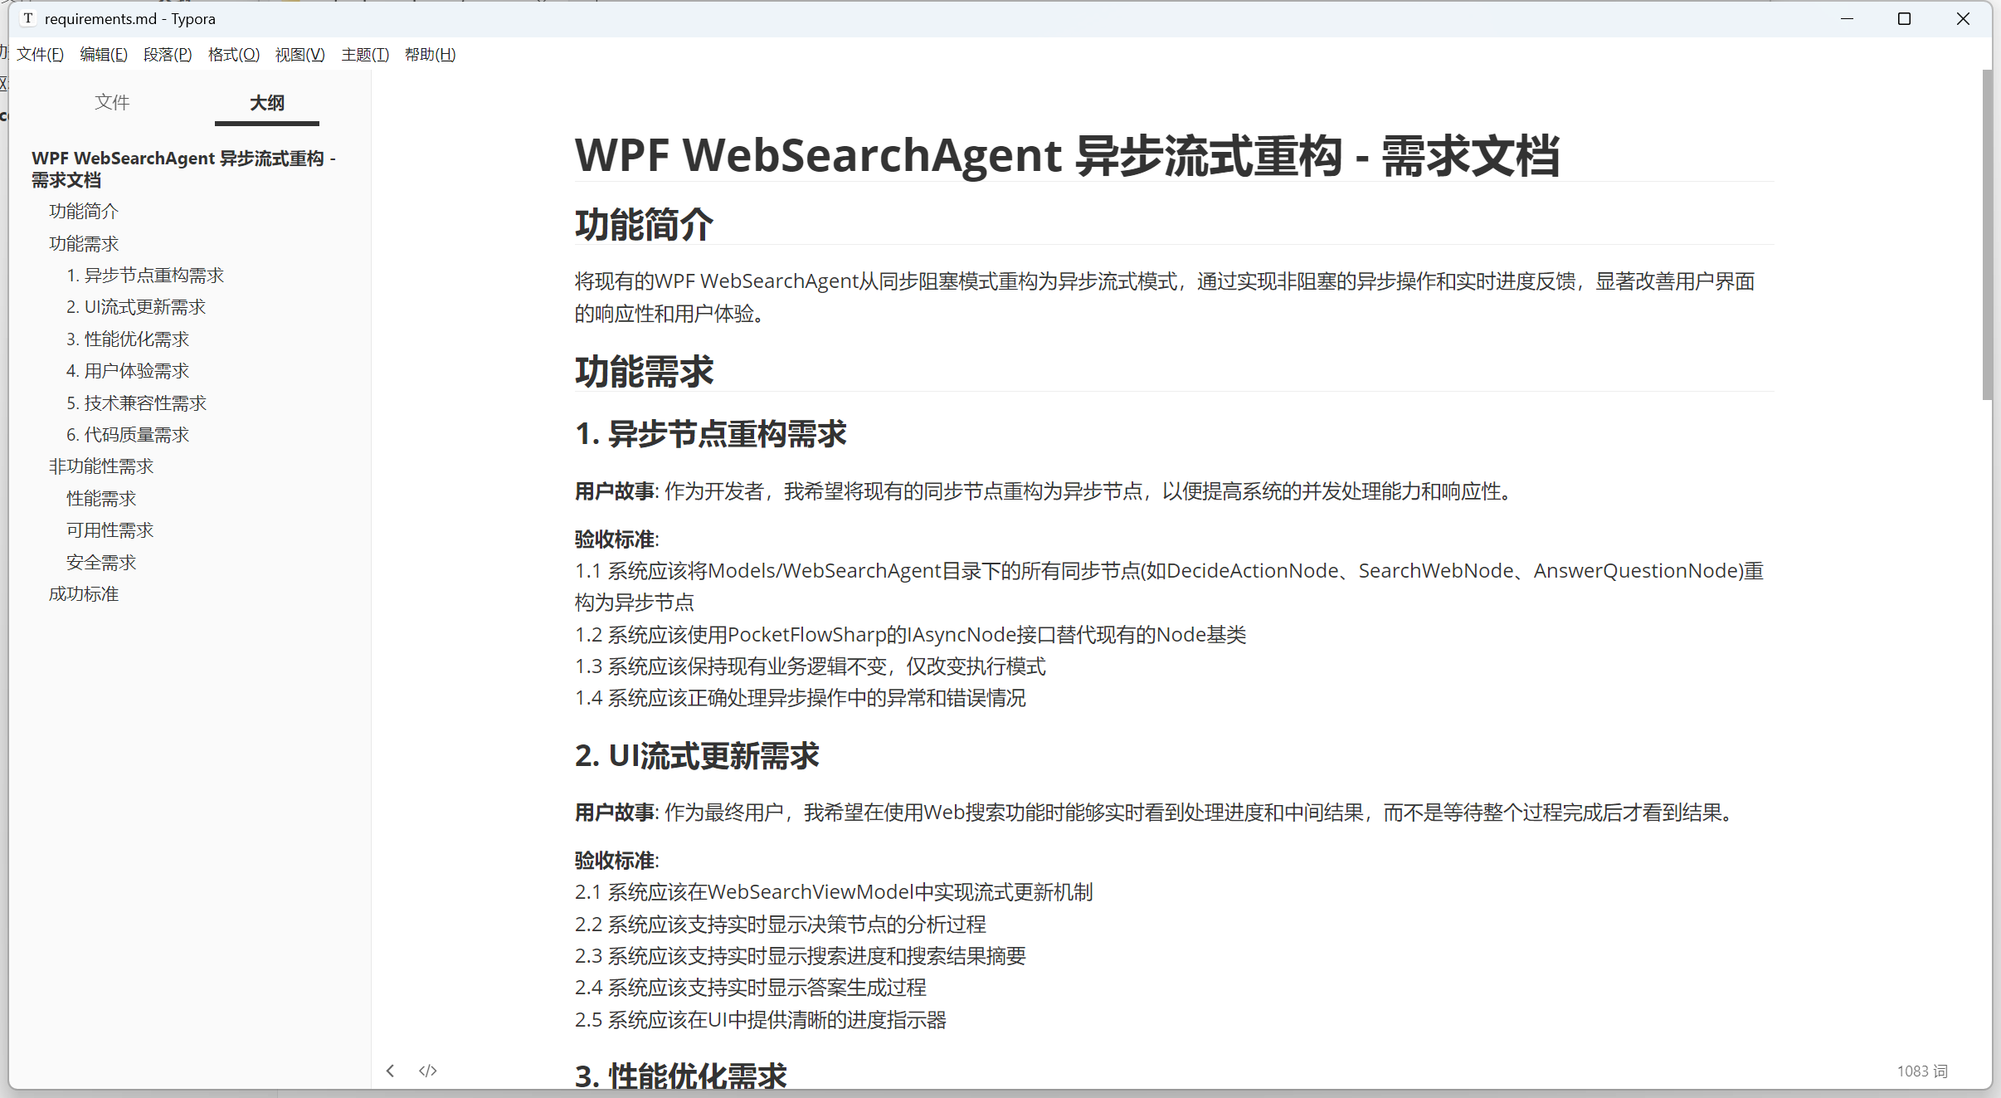Jump to 功能简介 in outline
Screen dimensions: 2001x1098
(84, 212)
